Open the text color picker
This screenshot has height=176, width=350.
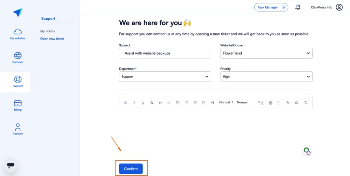click(262, 103)
